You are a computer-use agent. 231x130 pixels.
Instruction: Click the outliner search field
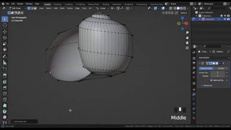(x=217, y=8)
